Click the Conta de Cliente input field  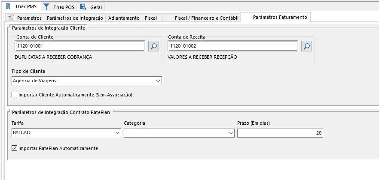point(80,46)
